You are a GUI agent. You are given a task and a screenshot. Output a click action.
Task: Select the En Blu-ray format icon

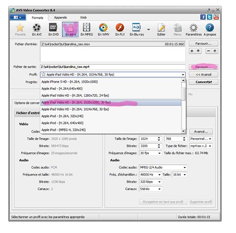(x=137, y=30)
